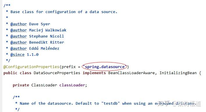Click the "testdb" text in the comment
206x112 pixels.
[x=111, y=103]
